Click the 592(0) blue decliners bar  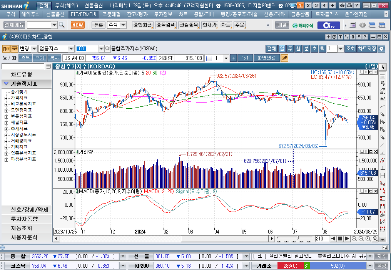338,266
